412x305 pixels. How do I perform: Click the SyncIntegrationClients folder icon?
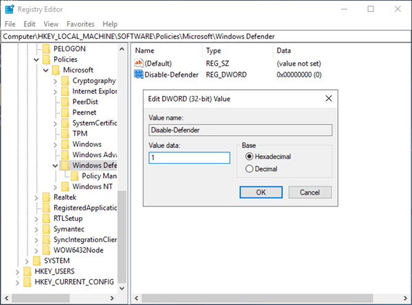click(x=46, y=239)
